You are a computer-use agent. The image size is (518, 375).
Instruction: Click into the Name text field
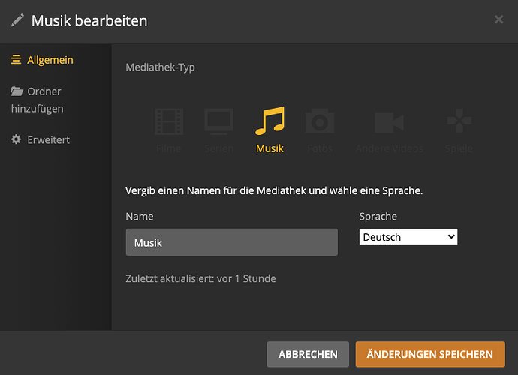click(x=231, y=243)
